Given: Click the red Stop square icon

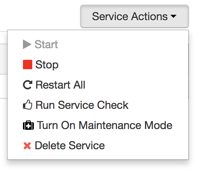Looking at the screenshot, I should click(28, 65).
